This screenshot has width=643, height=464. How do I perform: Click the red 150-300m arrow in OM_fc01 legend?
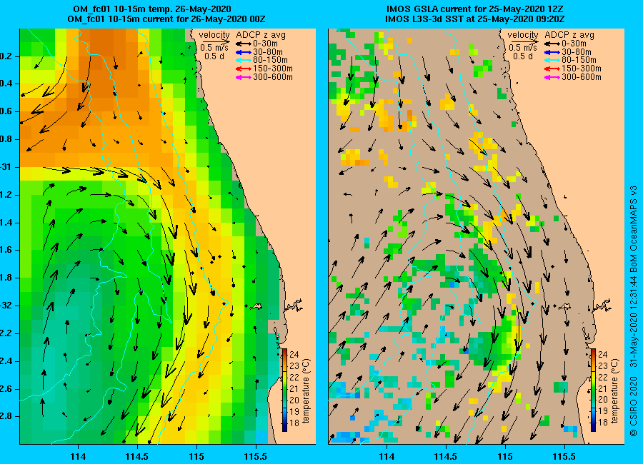pos(243,69)
